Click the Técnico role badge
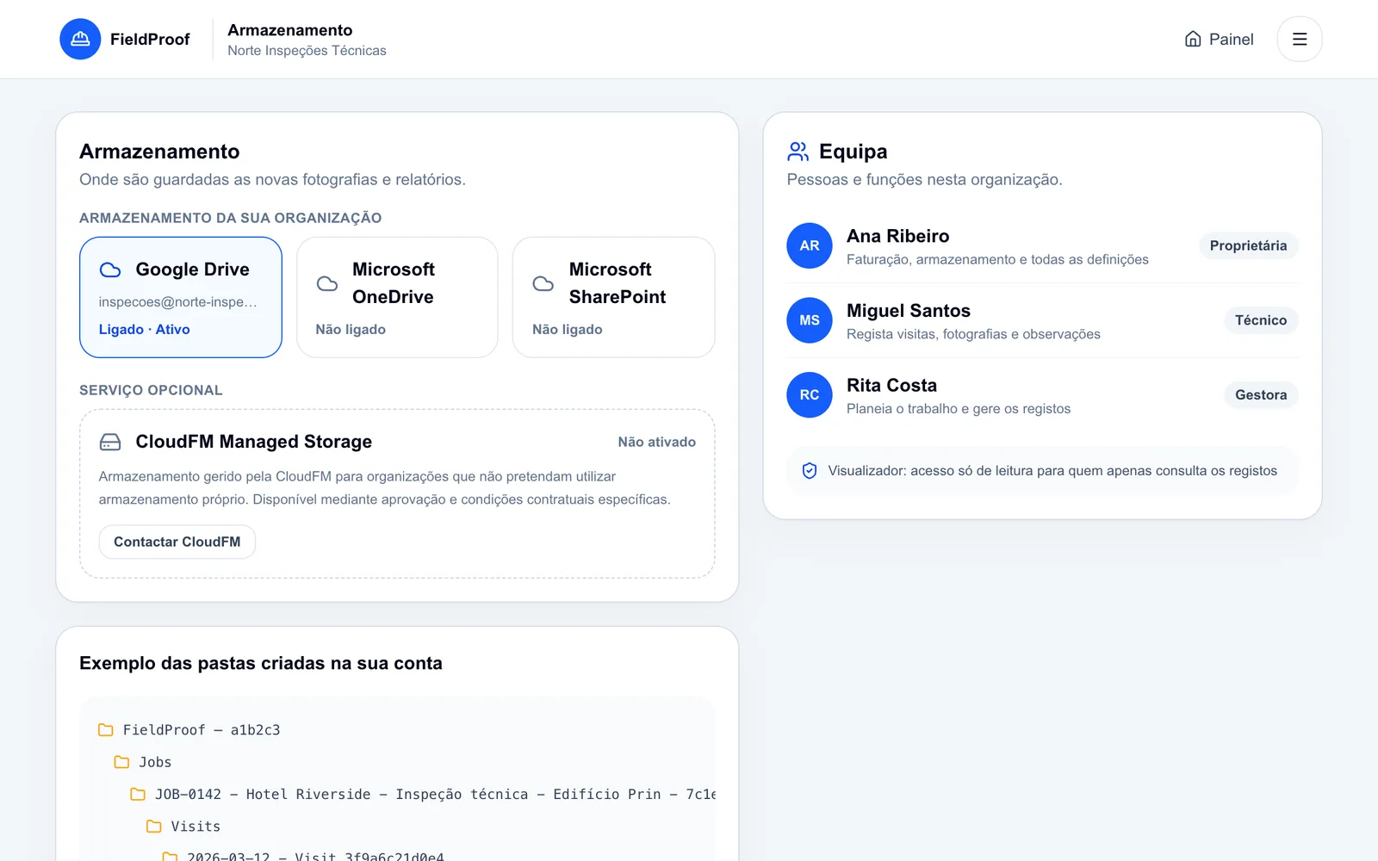The height and width of the screenshot is (861, 1378). [x=1261, y=320]
